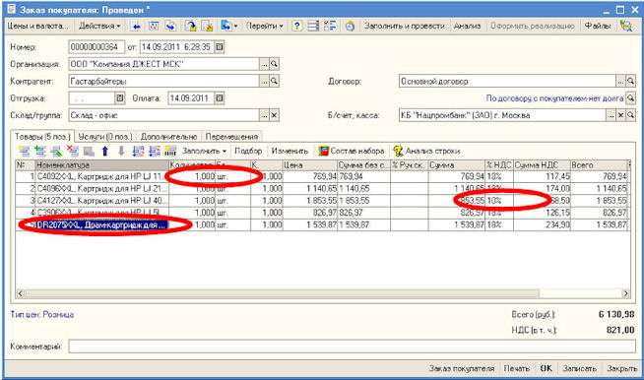
Task: Switch to the Дополнительно tab
Action: [x=168, y=137]
